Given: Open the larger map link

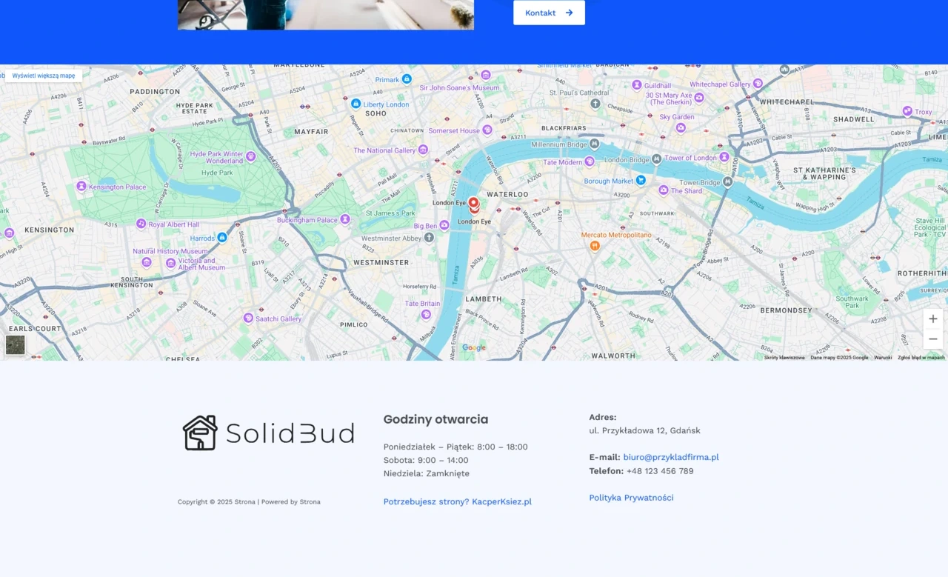Looking at the screenshot, I should coord(44,76).
